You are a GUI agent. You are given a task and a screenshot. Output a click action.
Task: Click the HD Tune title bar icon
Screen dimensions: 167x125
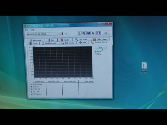(x=25, y=26)
